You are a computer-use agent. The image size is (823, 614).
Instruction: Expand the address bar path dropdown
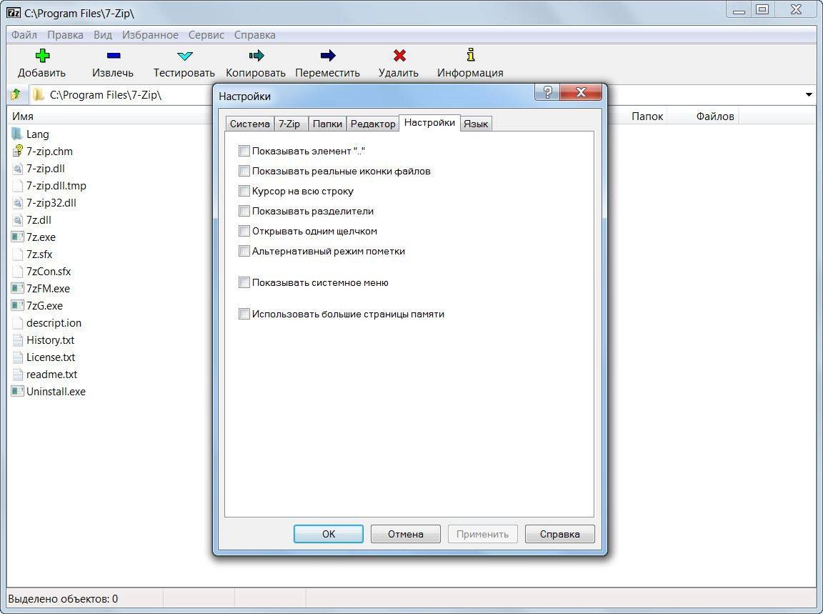coord(809,95)
